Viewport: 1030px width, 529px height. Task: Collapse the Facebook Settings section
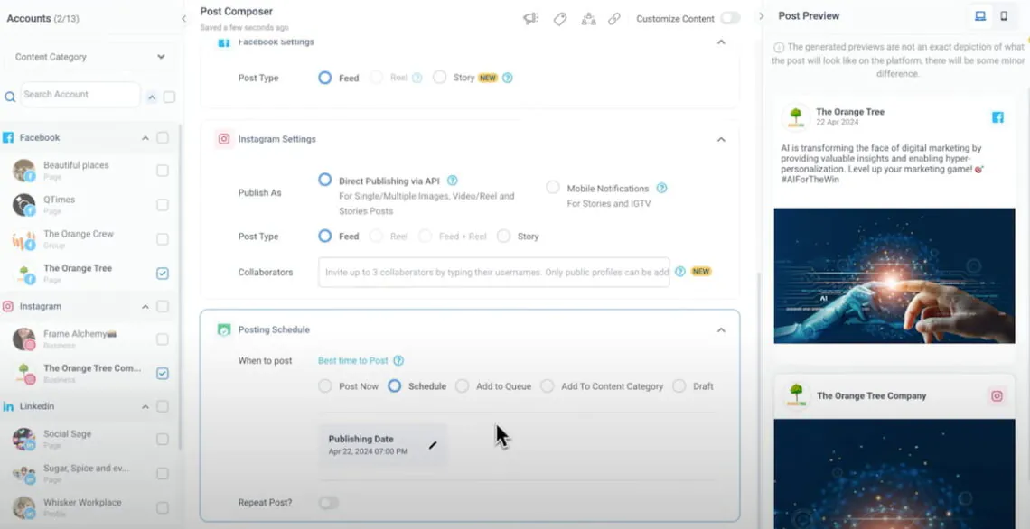(x=721, y=42)
